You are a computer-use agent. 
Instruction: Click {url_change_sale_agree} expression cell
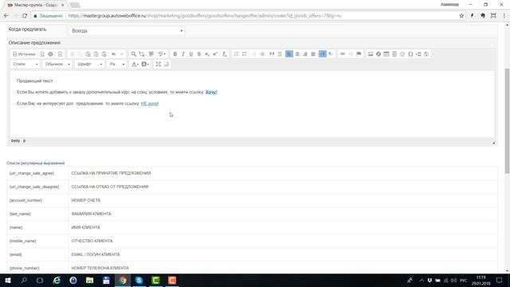37,173
